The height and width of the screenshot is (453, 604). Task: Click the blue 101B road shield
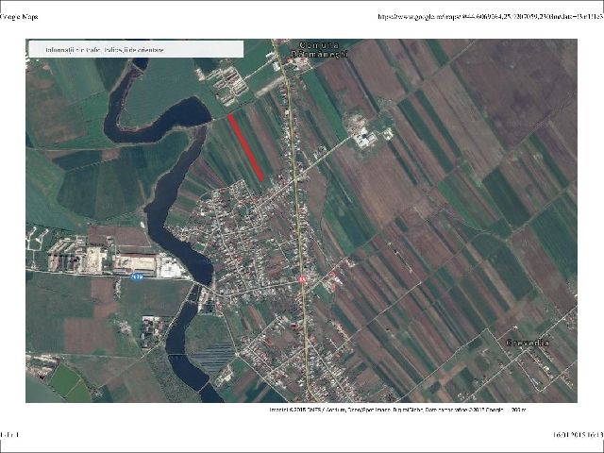pyautogui.click(x=137, y=277)
